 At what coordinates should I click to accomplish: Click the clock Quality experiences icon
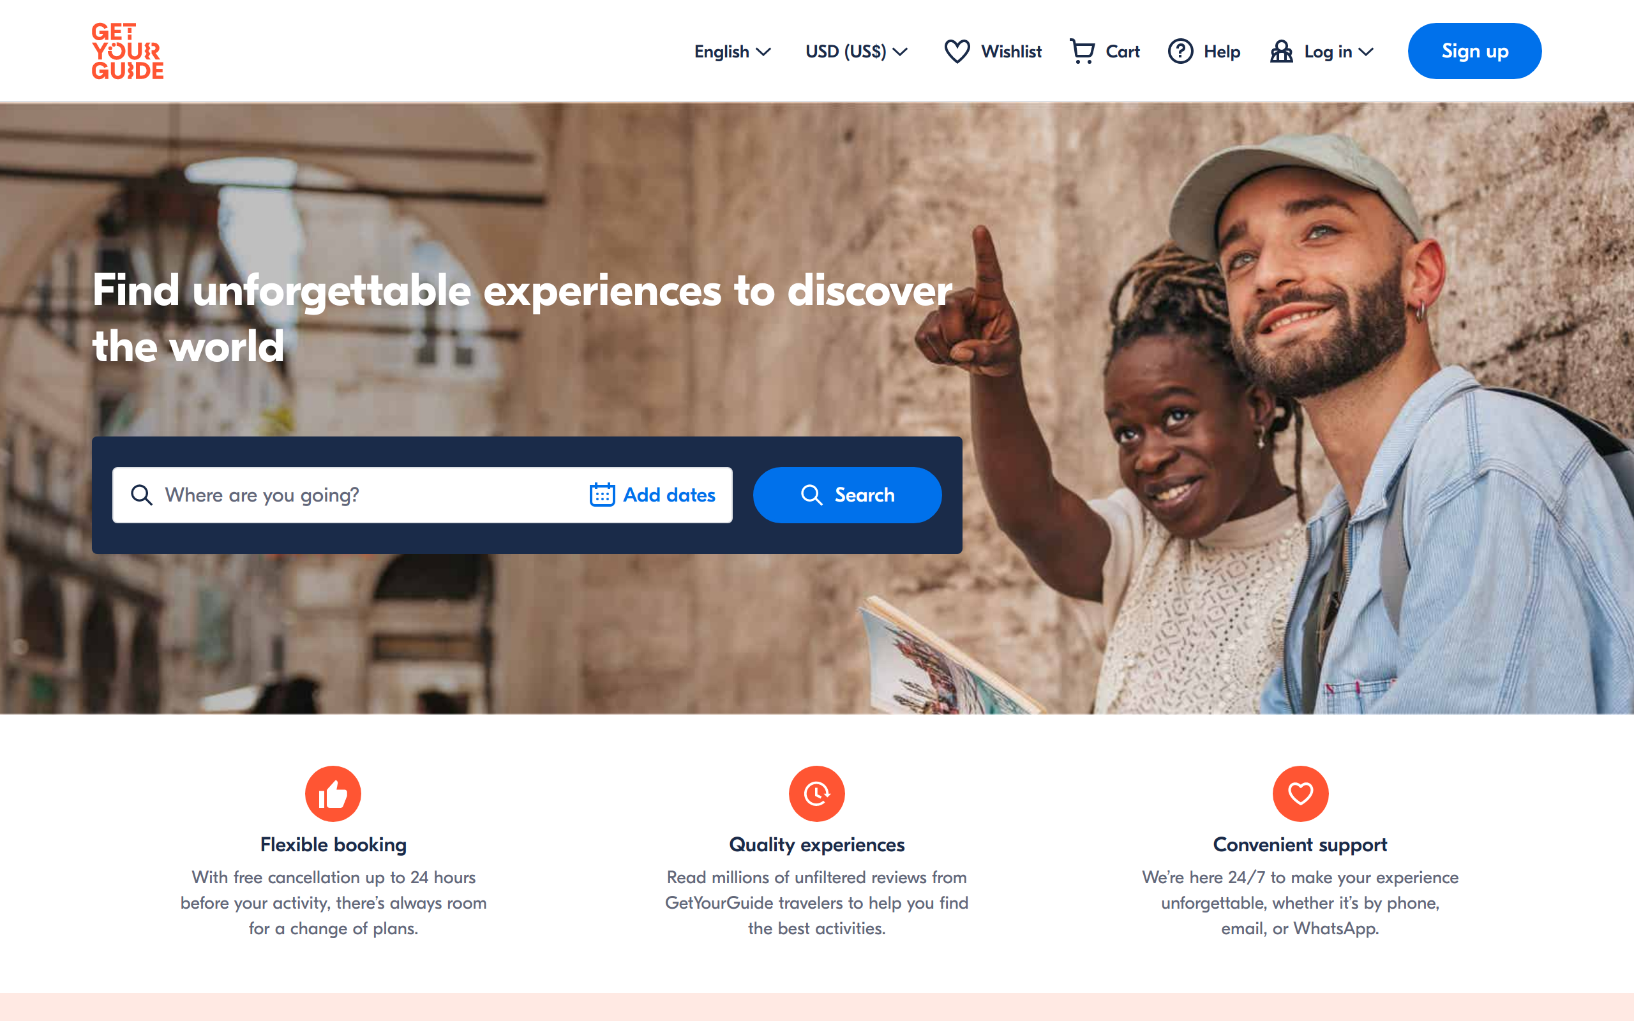816,793
